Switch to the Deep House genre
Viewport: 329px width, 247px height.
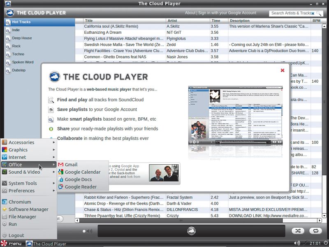tap(21, 38)
